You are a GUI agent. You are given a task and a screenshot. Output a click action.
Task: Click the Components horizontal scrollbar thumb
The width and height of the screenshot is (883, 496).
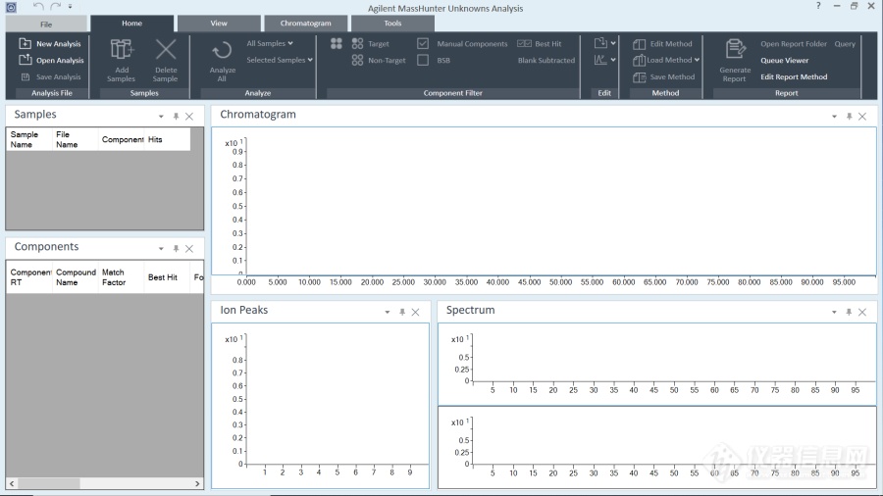[48, 483]
